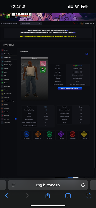Open the Web Suspend Log
96x208 pixels.
pos(9,101)
